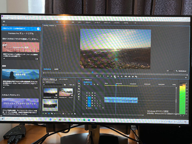Image resolution: width=192 pixels, height=144 pixels.
Task: Switch to グラフィック workspace tab
Action: (x=107, y=23)
